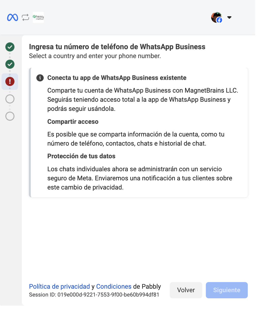This screenshot has width=277, height=312.
Task: Click the Session ID text
Action: (94, 295)
